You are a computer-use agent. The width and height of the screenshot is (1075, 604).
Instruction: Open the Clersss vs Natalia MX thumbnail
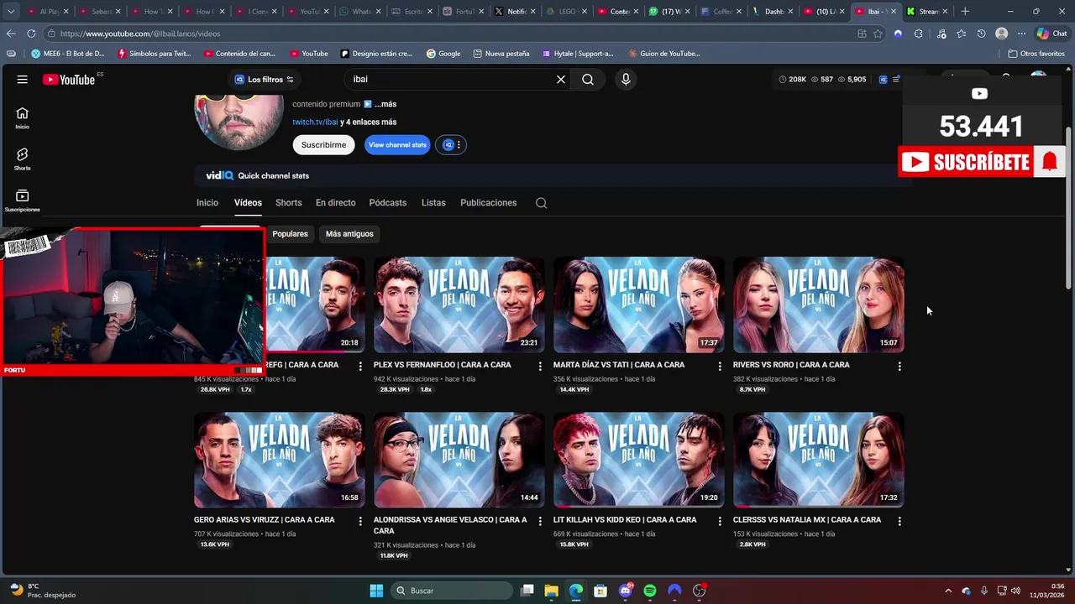[819, 460]
